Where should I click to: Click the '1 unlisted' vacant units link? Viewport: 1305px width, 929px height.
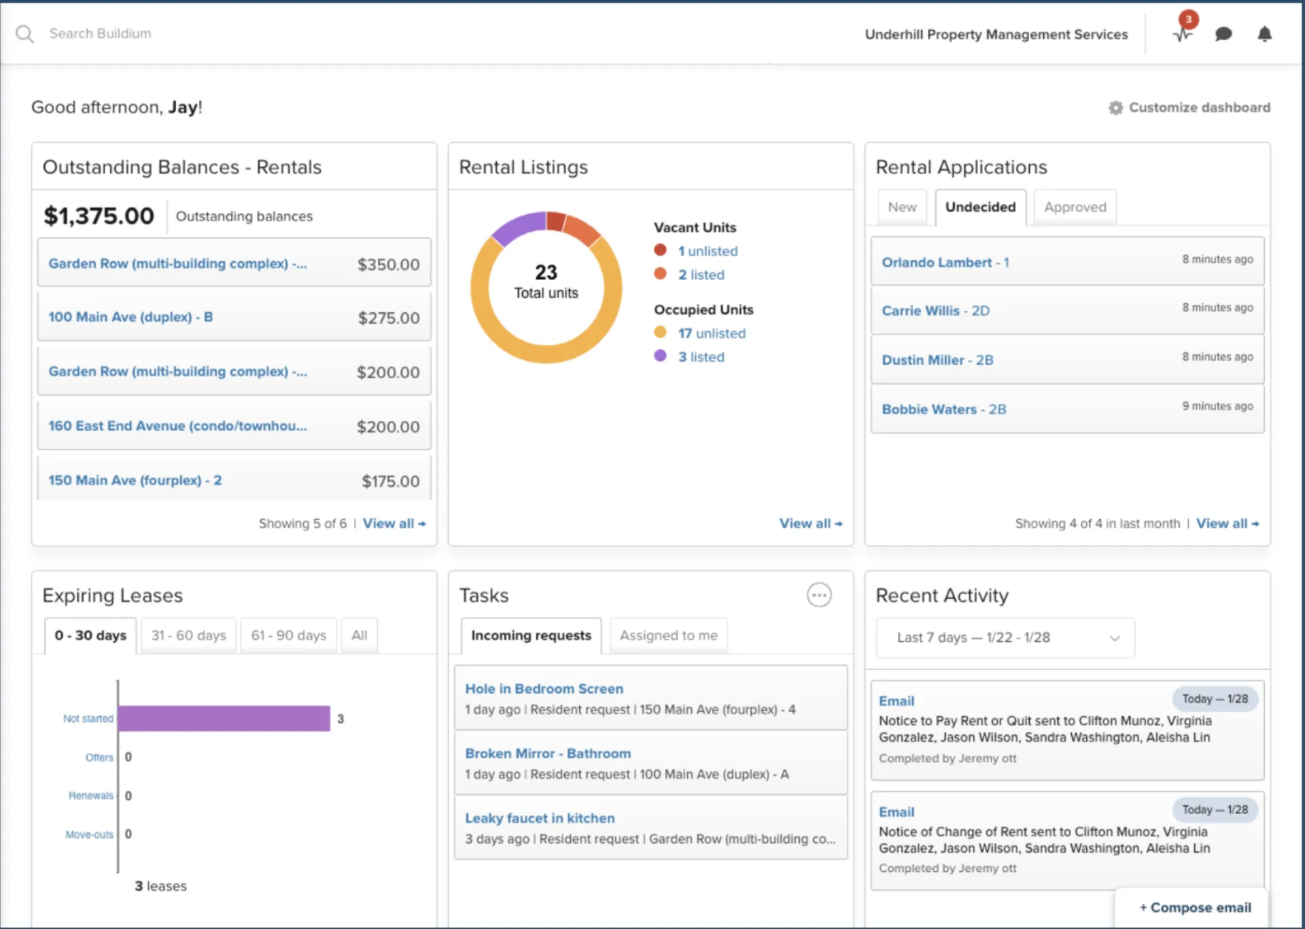coord(708,251)
